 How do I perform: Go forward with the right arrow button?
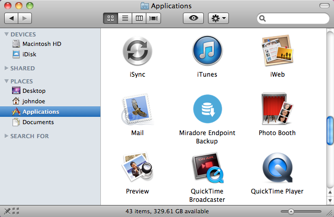pos(25,18)
